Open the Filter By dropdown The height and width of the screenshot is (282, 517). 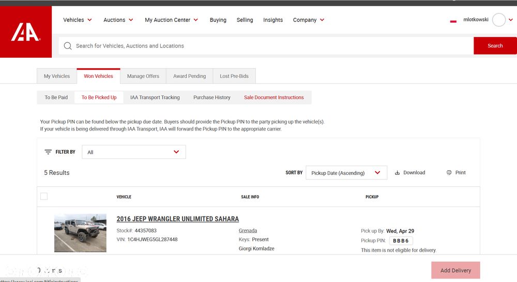coord(134,152)
